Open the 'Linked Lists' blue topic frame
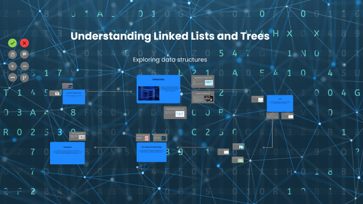This screenshot has width=363, height=204. [158, 89]
